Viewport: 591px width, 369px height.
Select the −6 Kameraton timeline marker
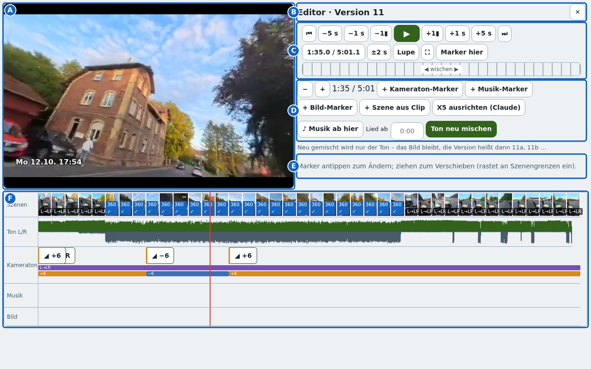click(x=160, y=256)
